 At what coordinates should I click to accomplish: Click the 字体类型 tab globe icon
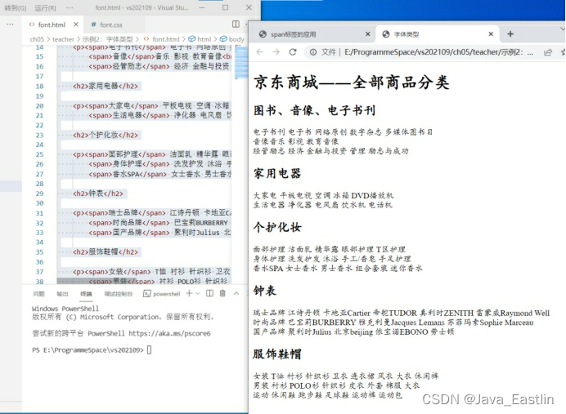[x=386, y=34]
